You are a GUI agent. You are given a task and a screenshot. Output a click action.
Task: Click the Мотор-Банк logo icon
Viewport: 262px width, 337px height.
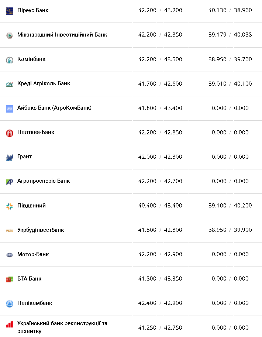pos(10,255)
